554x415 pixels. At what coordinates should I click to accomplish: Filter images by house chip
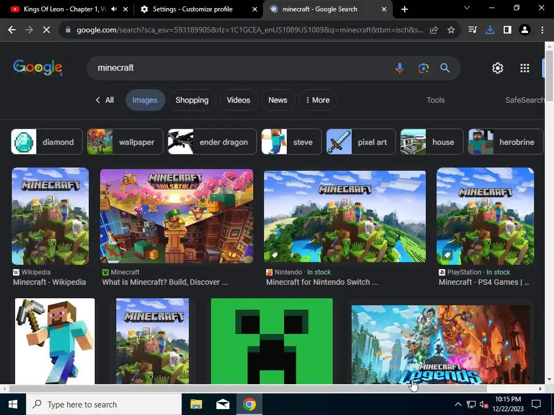tap(431, 142)
